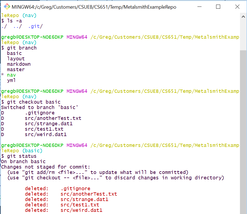The width and height of the screenshot is (247, 214).
Task: Click the scrollbar up arrow
Action: [243, 17]
